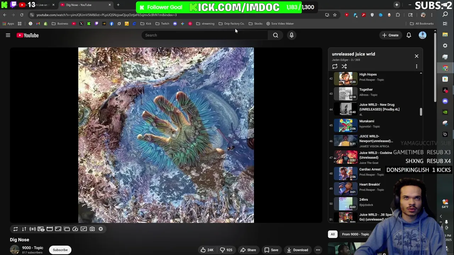This screenshot has width=454, height=255.
Task: Open the 9000 - Topic channel avatar
Action: tap(15, 250)
